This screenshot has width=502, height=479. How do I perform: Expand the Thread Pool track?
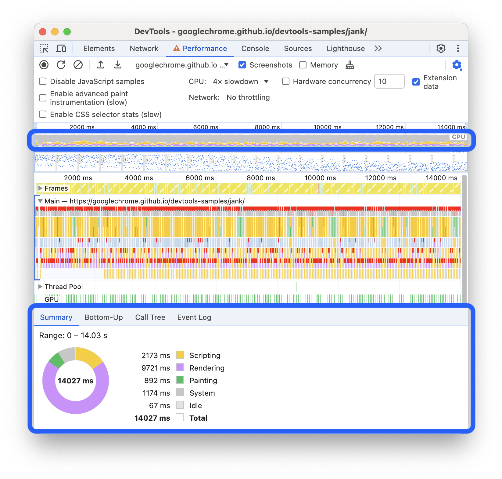tap(40, 287)
